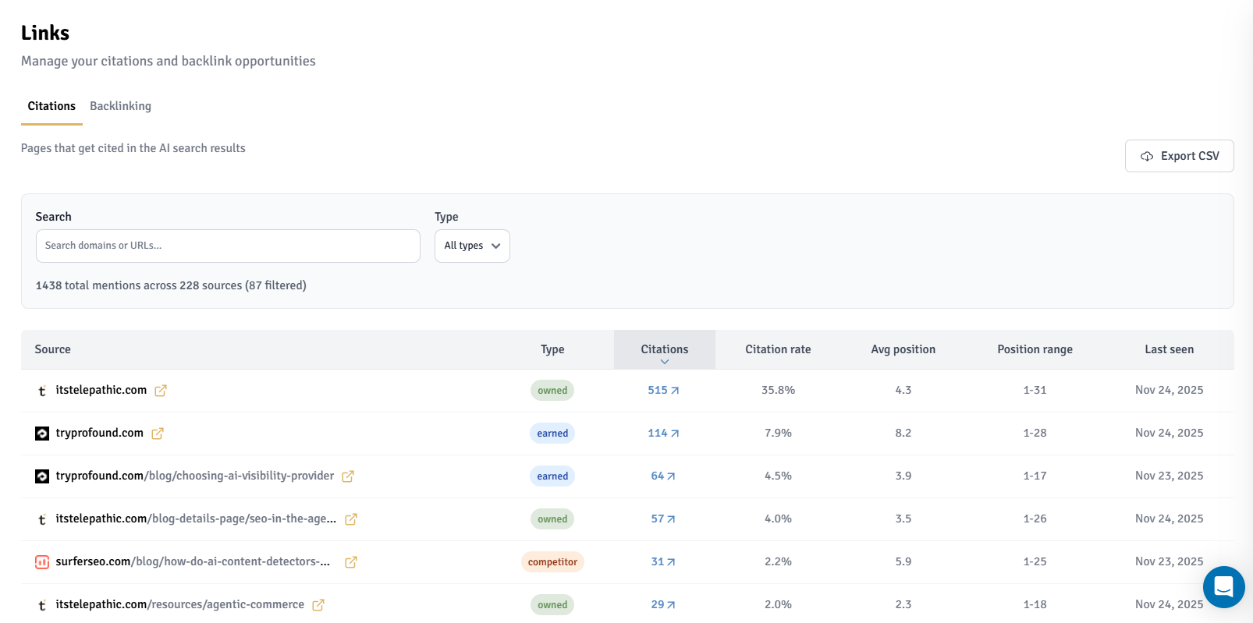Viewport: 1253px width, 623px height.
Task: Open the 64 citations link
Action: point(663,476)
